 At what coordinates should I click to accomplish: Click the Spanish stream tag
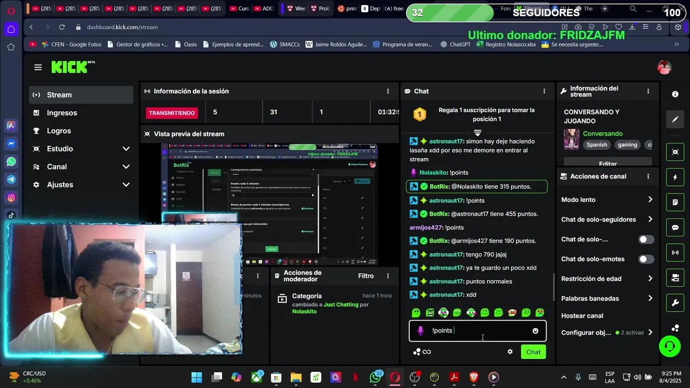tap(597, 144)
